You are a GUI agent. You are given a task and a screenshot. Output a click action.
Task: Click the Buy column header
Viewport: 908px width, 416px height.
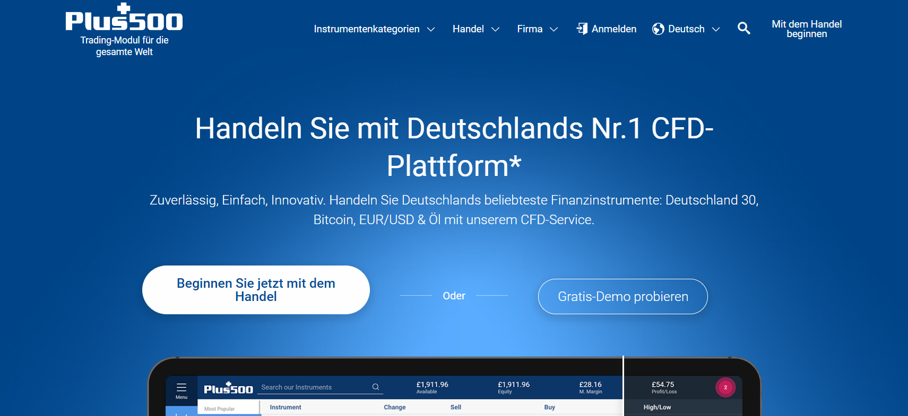coord(550,408)
